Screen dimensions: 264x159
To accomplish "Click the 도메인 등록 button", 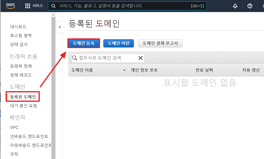I will 84,43.
